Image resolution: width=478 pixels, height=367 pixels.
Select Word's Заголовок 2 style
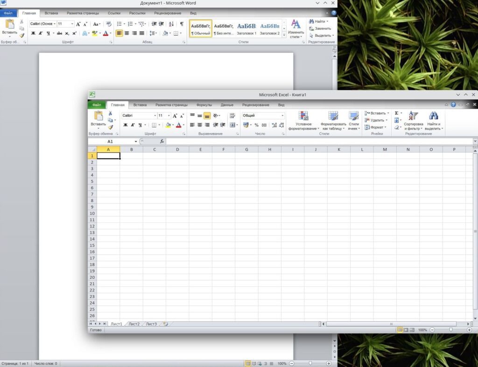point(270,28)
